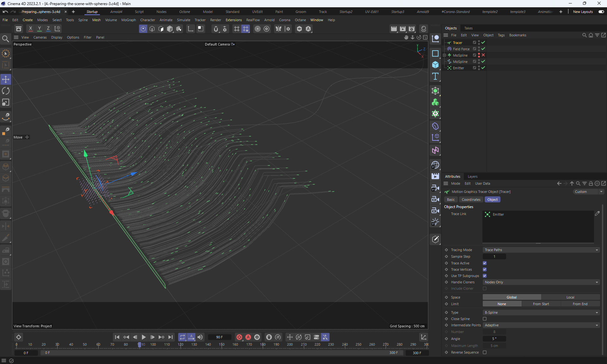Open the Tracing Mode dropdown
The image size is (607, 364).
click(541, 250)
